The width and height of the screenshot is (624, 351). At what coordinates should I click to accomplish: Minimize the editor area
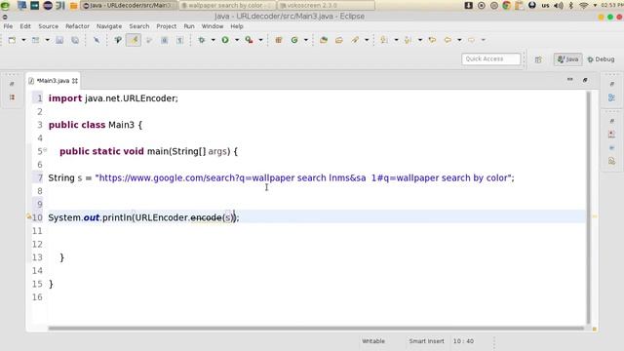pos(569,80)
